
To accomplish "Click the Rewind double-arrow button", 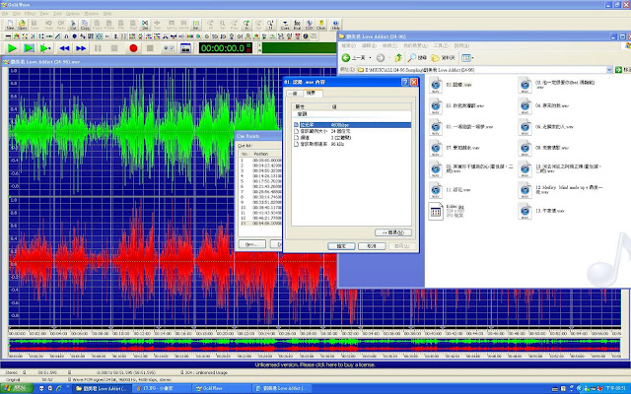I will [x=64, y=47].
